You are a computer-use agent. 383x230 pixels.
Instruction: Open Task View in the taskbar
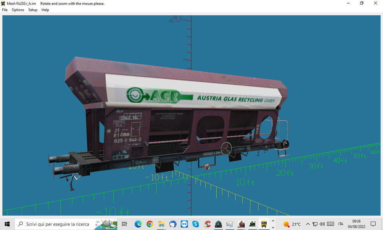click(124, 224)
